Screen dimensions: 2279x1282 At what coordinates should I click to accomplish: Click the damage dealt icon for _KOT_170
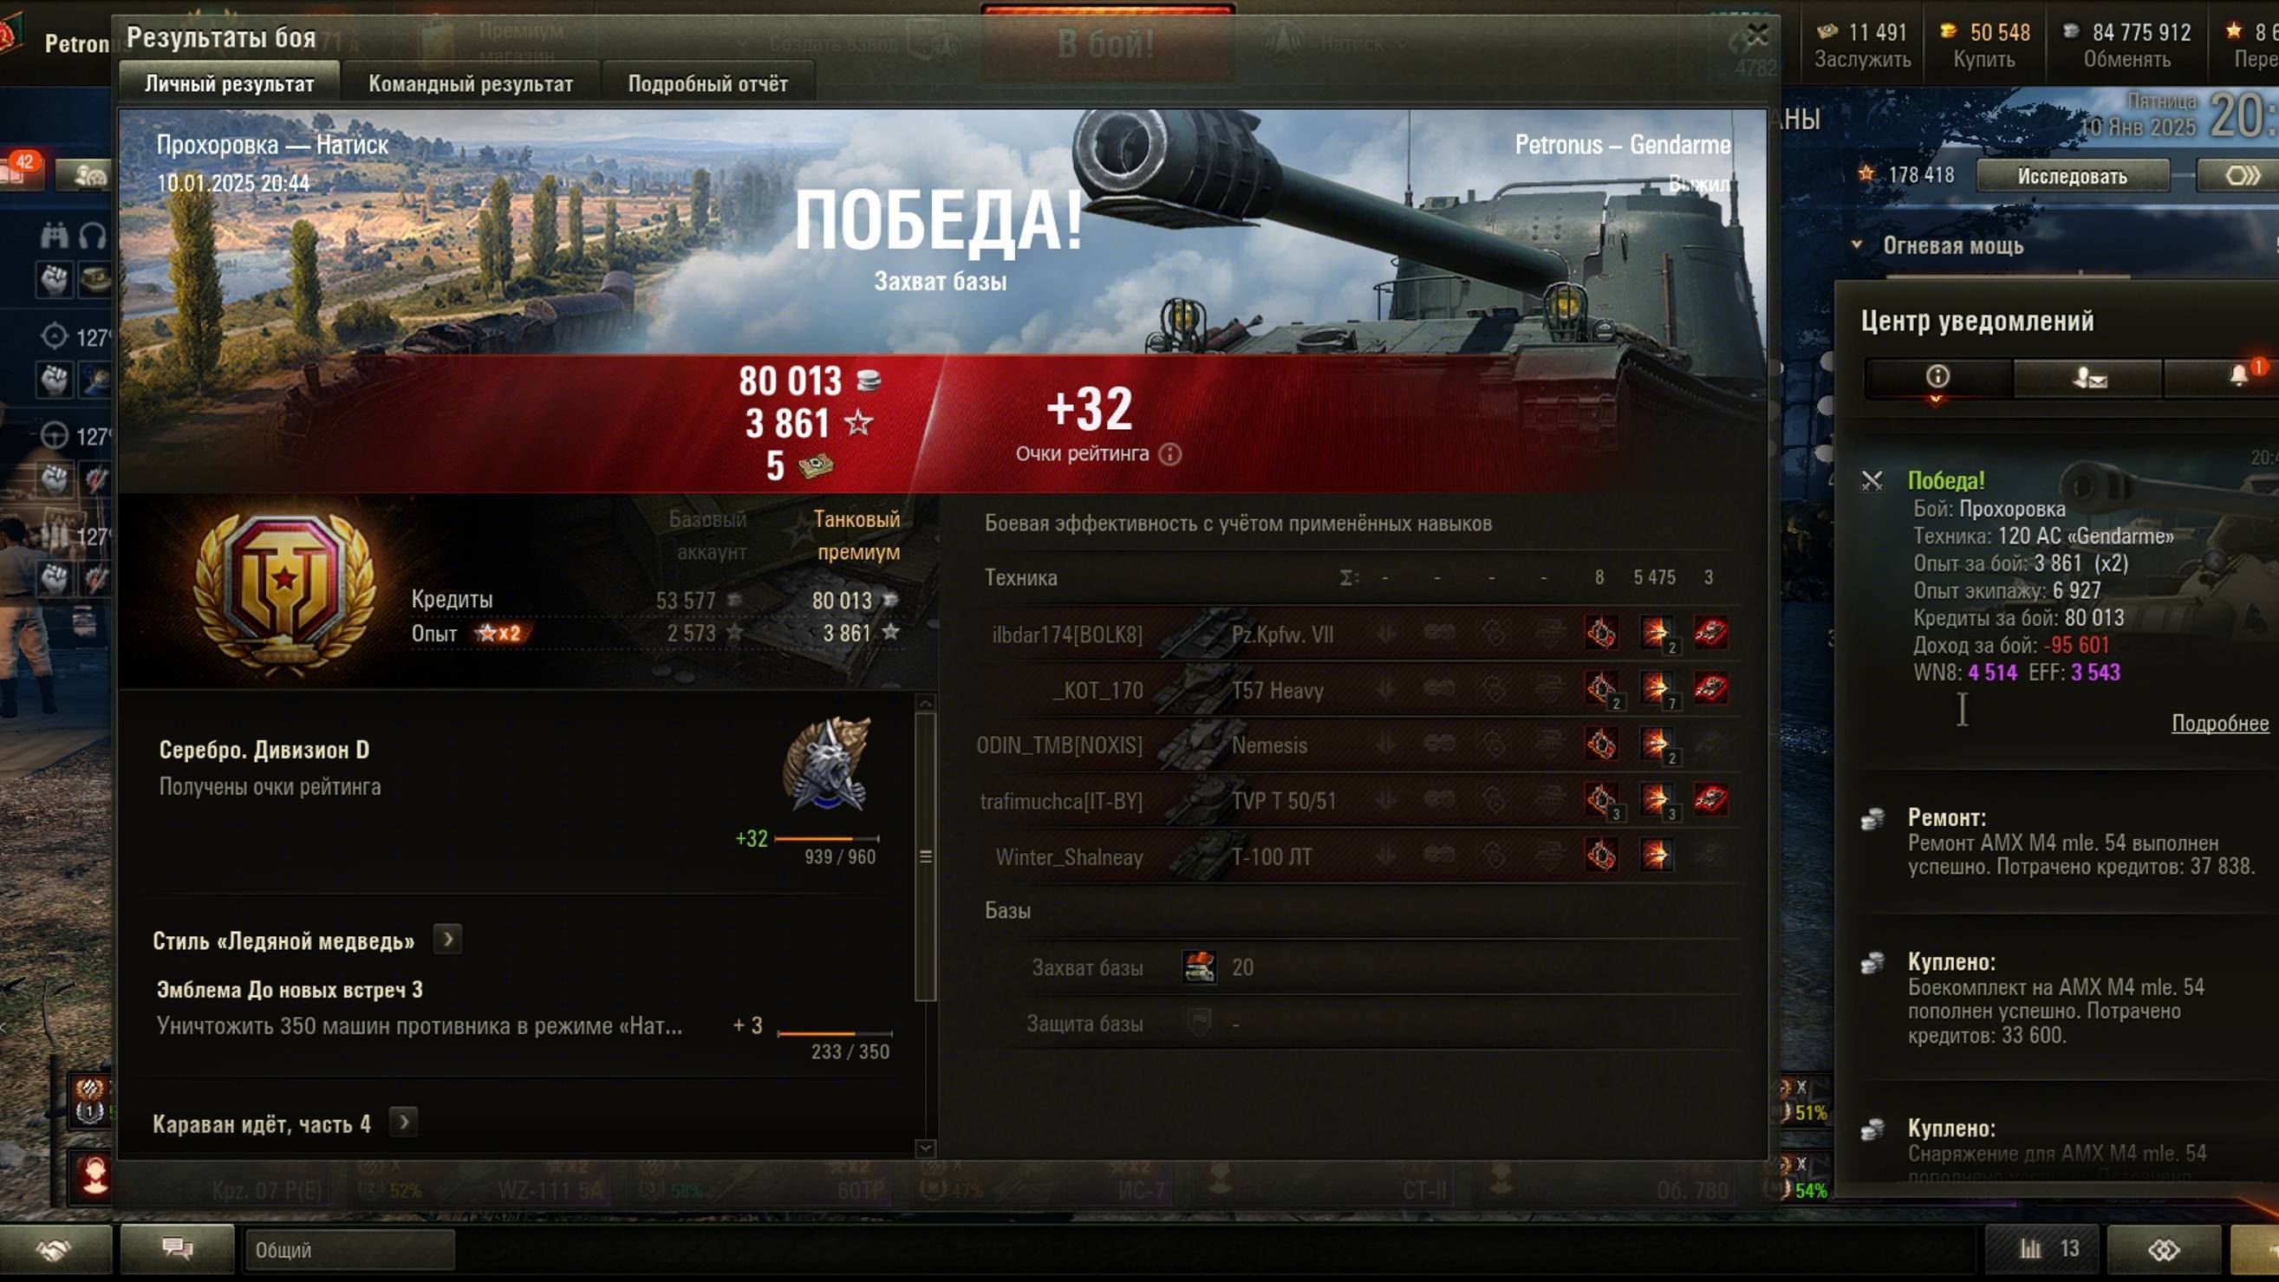point(1654,689)
